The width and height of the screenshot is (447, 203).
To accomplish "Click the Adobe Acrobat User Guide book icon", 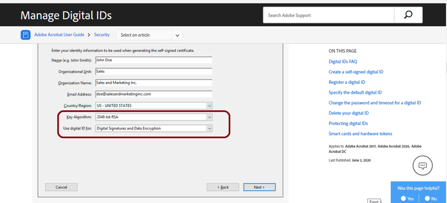I will (26, 35).
